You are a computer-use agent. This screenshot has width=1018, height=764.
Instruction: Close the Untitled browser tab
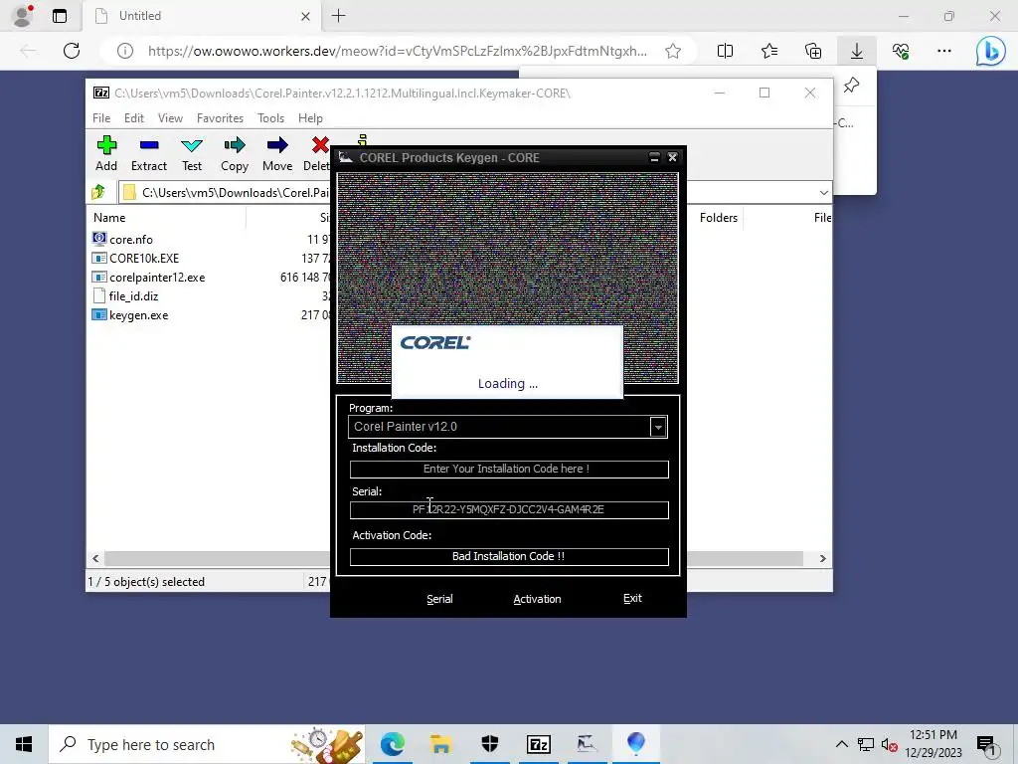click(306, 16)
